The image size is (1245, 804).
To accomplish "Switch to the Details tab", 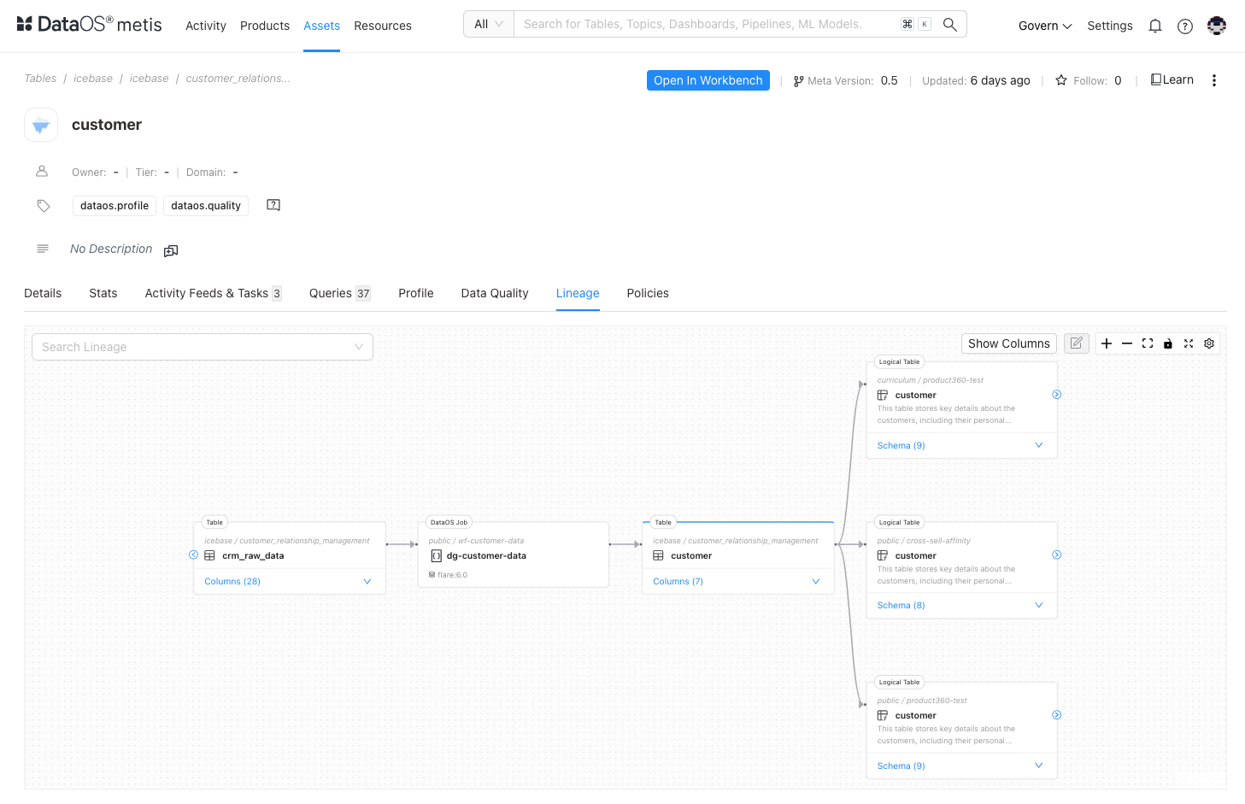I will [43, 293].
